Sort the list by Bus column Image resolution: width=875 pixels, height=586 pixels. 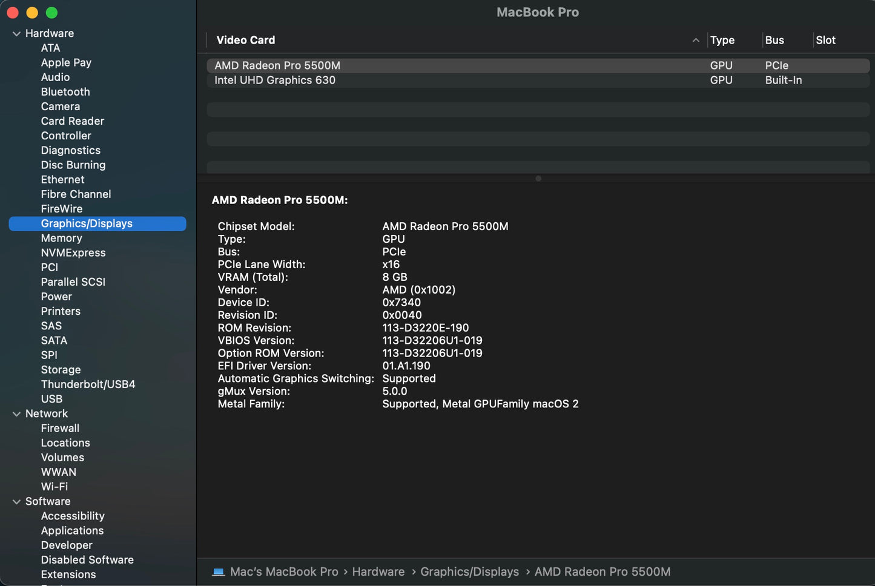pyautogui.click(x=774, y=41)
